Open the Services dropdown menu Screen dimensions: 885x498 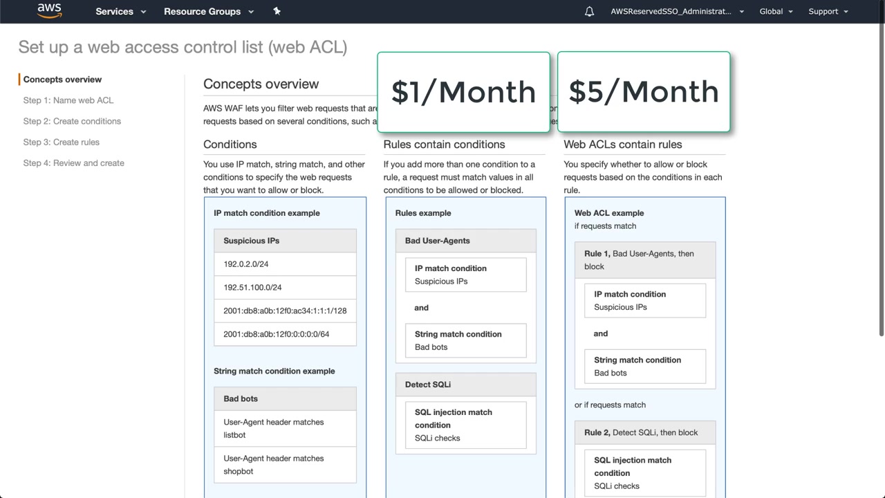[x=121, y=12]
